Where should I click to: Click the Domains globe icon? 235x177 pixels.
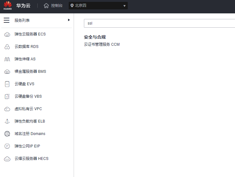(x=7, y=134)
